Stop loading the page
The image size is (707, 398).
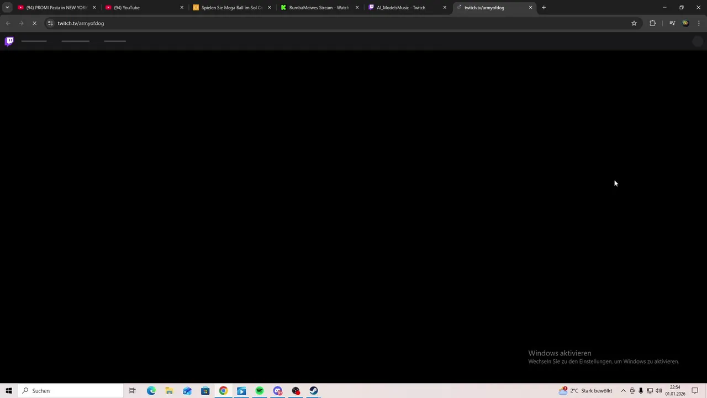coord(34,23)
